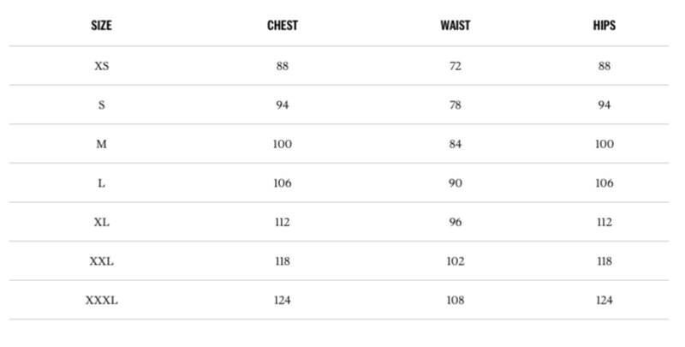This screenshot has width=685, height=347.
Task: Click the CHEST column header
Action: (283, 26)
